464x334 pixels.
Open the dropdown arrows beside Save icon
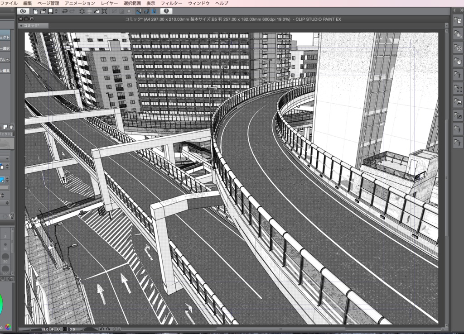tap(56, 11)
